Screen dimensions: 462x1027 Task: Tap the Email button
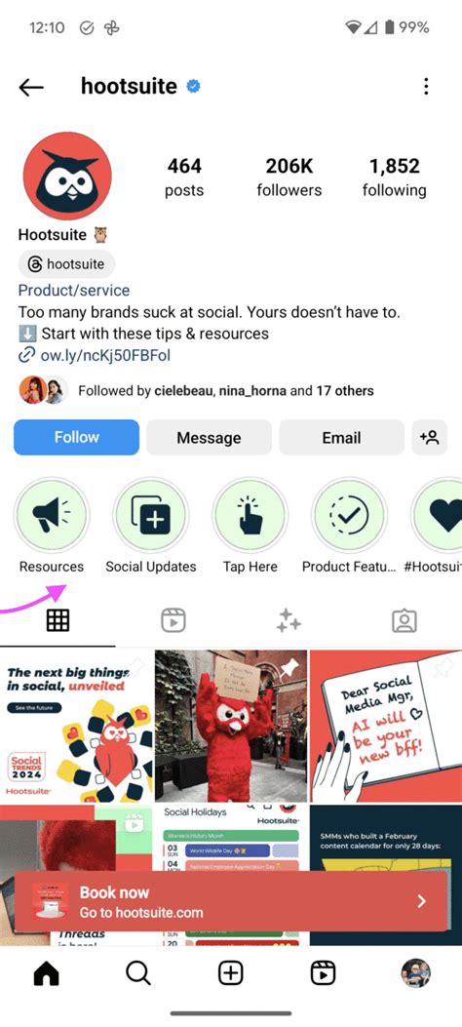(341, 438)
